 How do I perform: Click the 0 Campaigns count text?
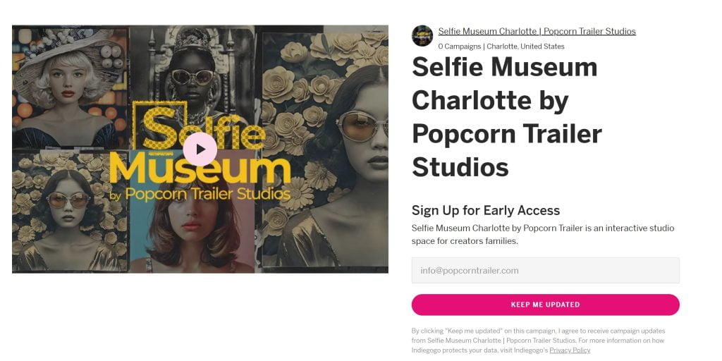[460, 47]
